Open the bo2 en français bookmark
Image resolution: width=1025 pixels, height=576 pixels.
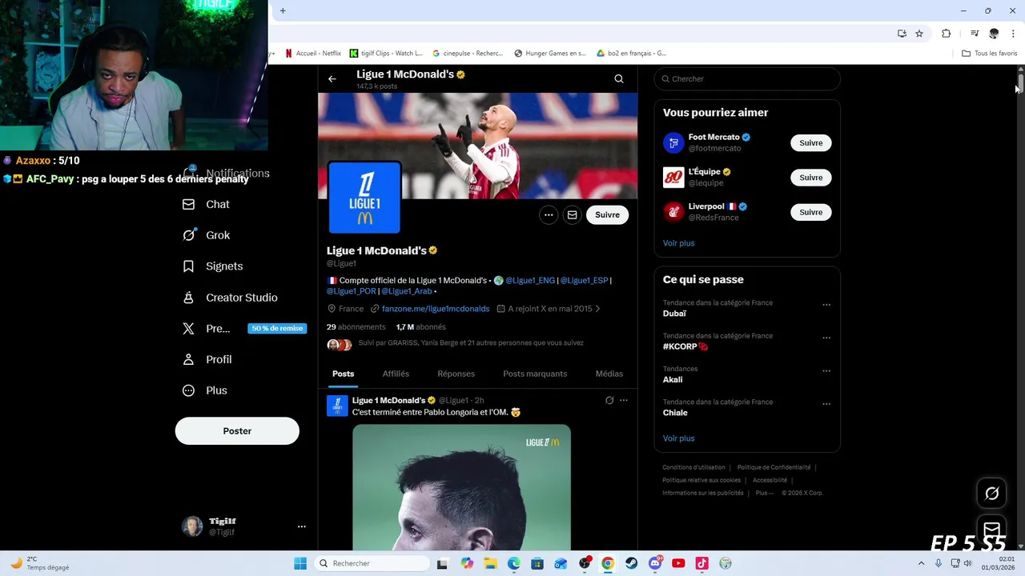pos(632,54)
